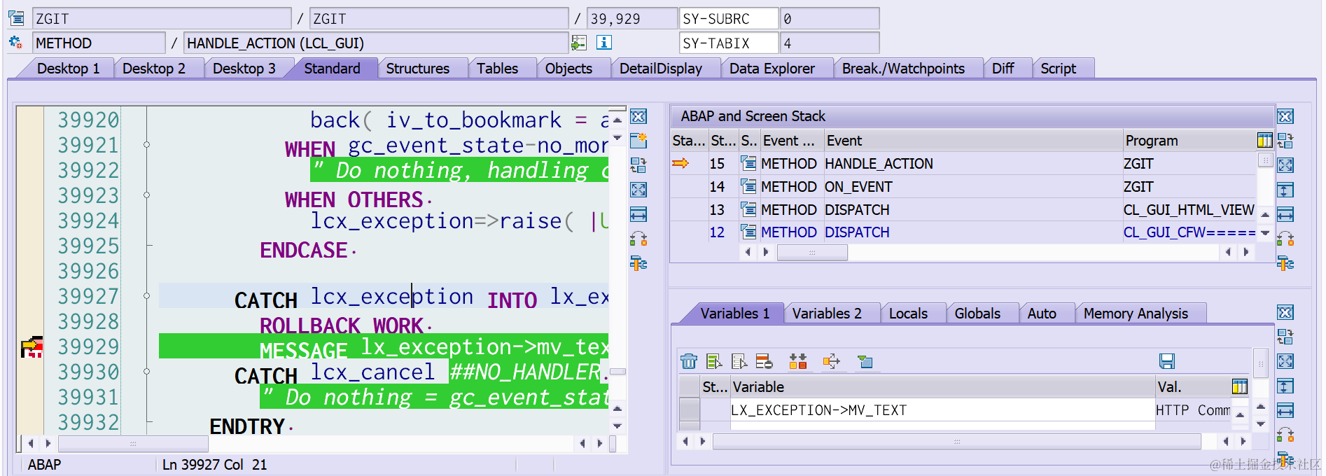Maximize variables tool vertically

[x=1285, y=386]
